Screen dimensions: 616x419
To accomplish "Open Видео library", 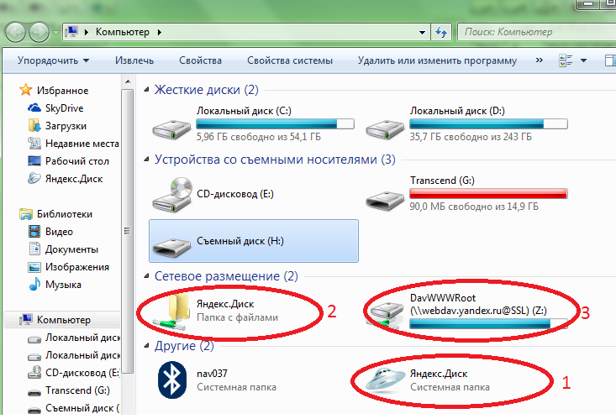I will pos(50,232).
